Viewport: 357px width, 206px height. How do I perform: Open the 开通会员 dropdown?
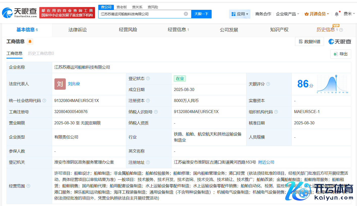point(317,14)
